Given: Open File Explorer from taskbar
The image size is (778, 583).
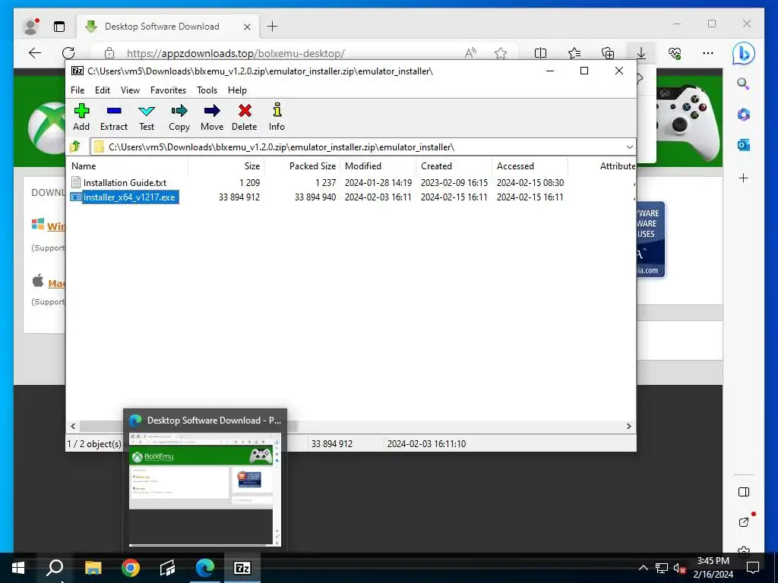Looking at the screenshot, I should [x=93, y=568].
